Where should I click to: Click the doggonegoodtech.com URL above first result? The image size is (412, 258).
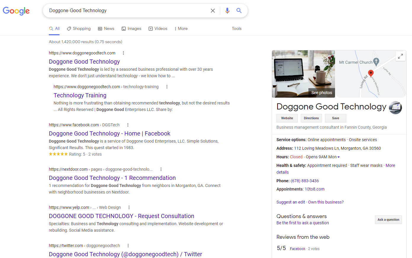pyautogui.click(x=82, y=53)
